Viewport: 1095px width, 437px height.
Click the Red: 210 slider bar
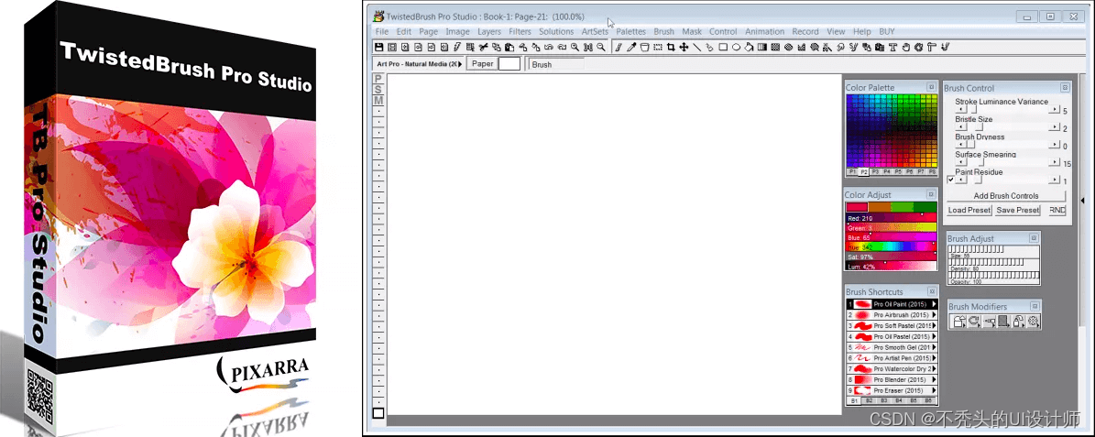click(892, 218)
